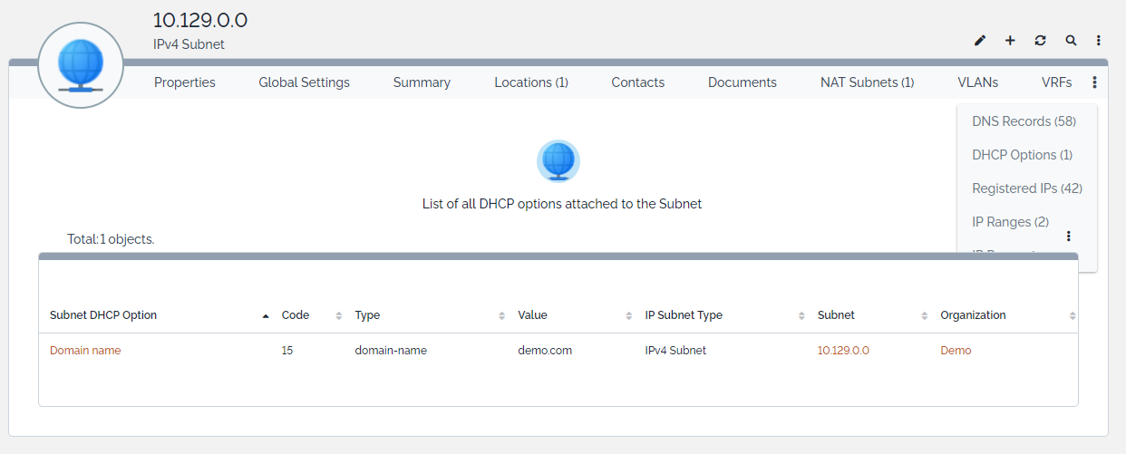Image resolution: width=1126 pixels, height=454 pixels.
Task: Follow the 10.129.0.0 subnet link in table
Action: pos(843,351)
